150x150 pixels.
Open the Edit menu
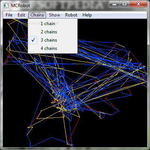[21, 15]
